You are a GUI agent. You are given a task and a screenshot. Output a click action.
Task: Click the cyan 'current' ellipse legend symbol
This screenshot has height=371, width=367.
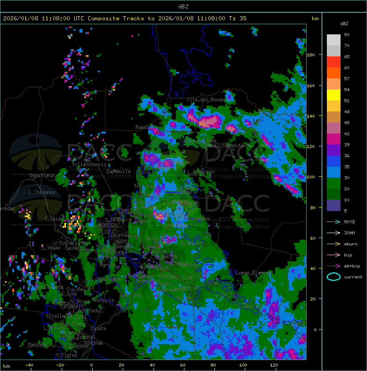(x=333, y=277)
